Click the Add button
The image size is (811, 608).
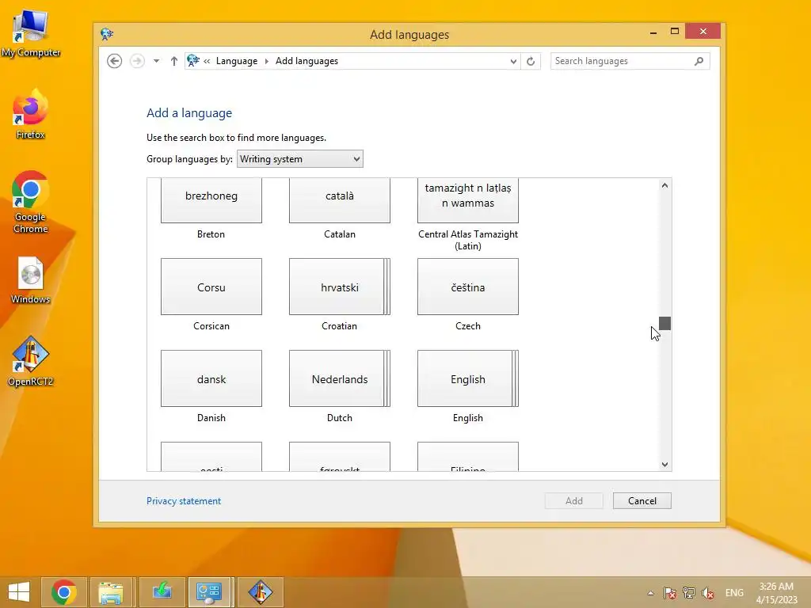[573, 500]
